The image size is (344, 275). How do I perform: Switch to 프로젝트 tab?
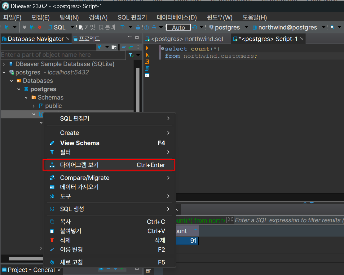[x=87, y=39]
